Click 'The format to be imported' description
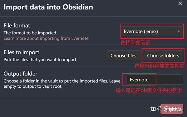 (31, 33)
